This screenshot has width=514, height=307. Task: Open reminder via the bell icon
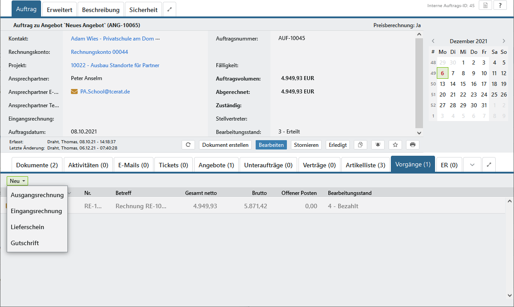378,145
